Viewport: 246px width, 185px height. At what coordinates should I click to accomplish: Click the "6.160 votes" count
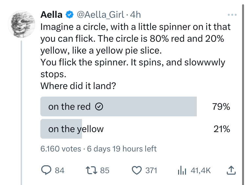click(x=60, y=149)
